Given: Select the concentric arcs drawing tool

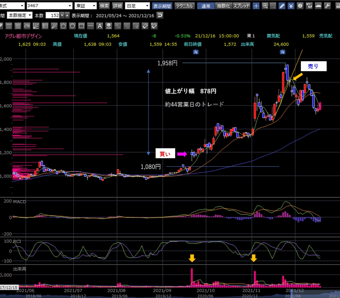Looking at the screenshot, I should 27,26.
